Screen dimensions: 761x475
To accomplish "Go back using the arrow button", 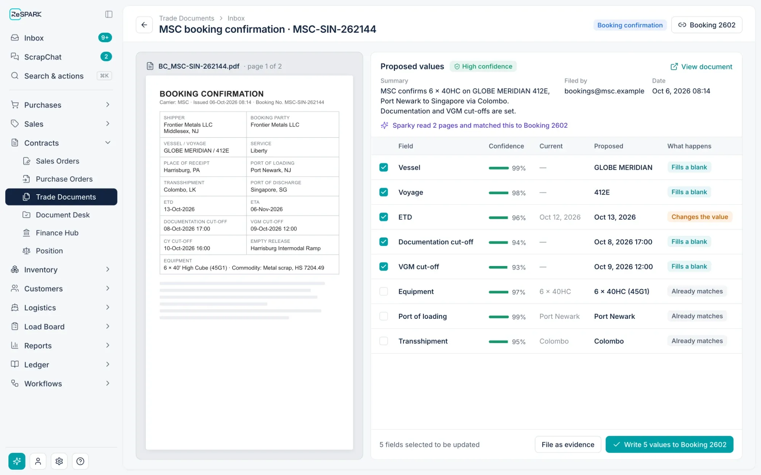I will 144,25.
